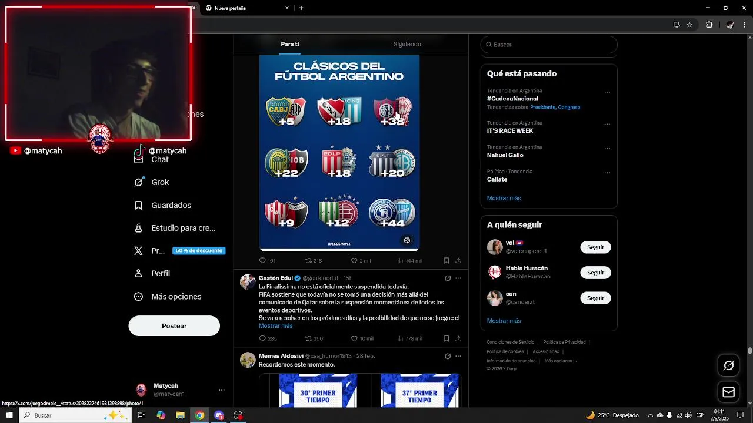Show more accounts under A quién seguir

point(504,321)
